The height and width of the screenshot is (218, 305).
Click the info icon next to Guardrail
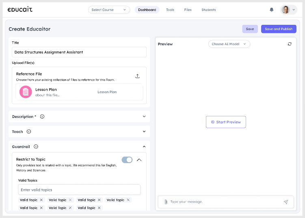(36, 146)
